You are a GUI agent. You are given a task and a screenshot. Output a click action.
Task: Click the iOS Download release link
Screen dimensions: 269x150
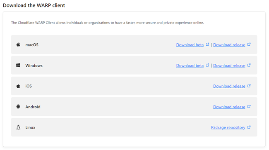click(229, 86)
